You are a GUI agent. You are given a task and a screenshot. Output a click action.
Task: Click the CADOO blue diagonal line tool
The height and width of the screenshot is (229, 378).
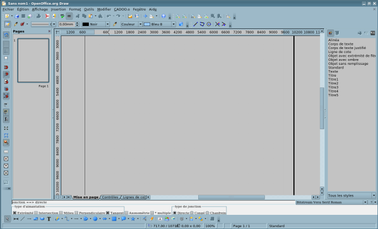coord(196,24)
